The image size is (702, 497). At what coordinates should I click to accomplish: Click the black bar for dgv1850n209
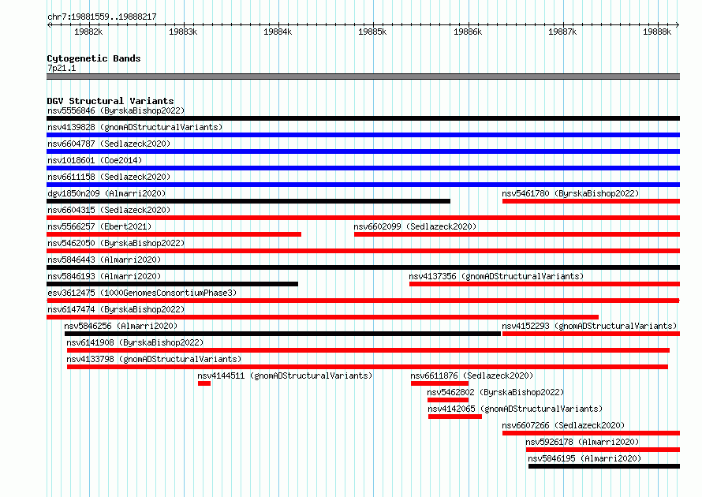pyautogui.click(x=248, y=201)
